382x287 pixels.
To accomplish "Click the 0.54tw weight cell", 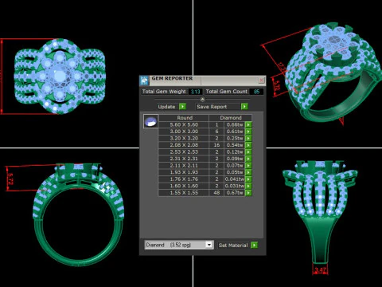I will pyautogui.click(x=235, y=145).
